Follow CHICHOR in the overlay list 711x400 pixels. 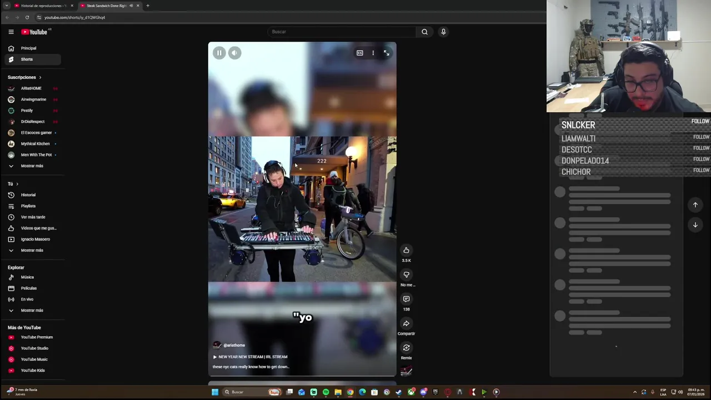[x=701, y=170]
